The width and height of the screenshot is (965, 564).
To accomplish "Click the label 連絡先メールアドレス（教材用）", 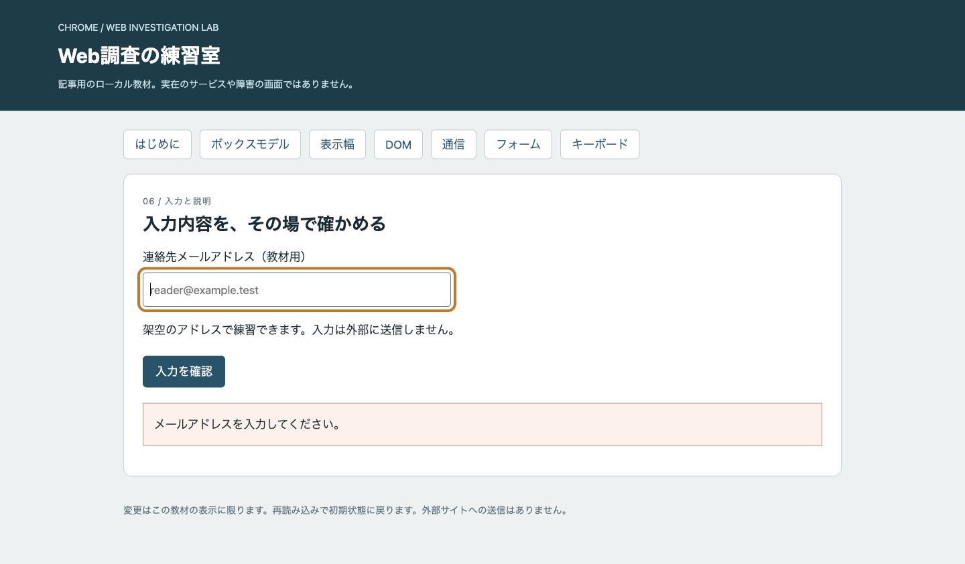I will 227,257.
